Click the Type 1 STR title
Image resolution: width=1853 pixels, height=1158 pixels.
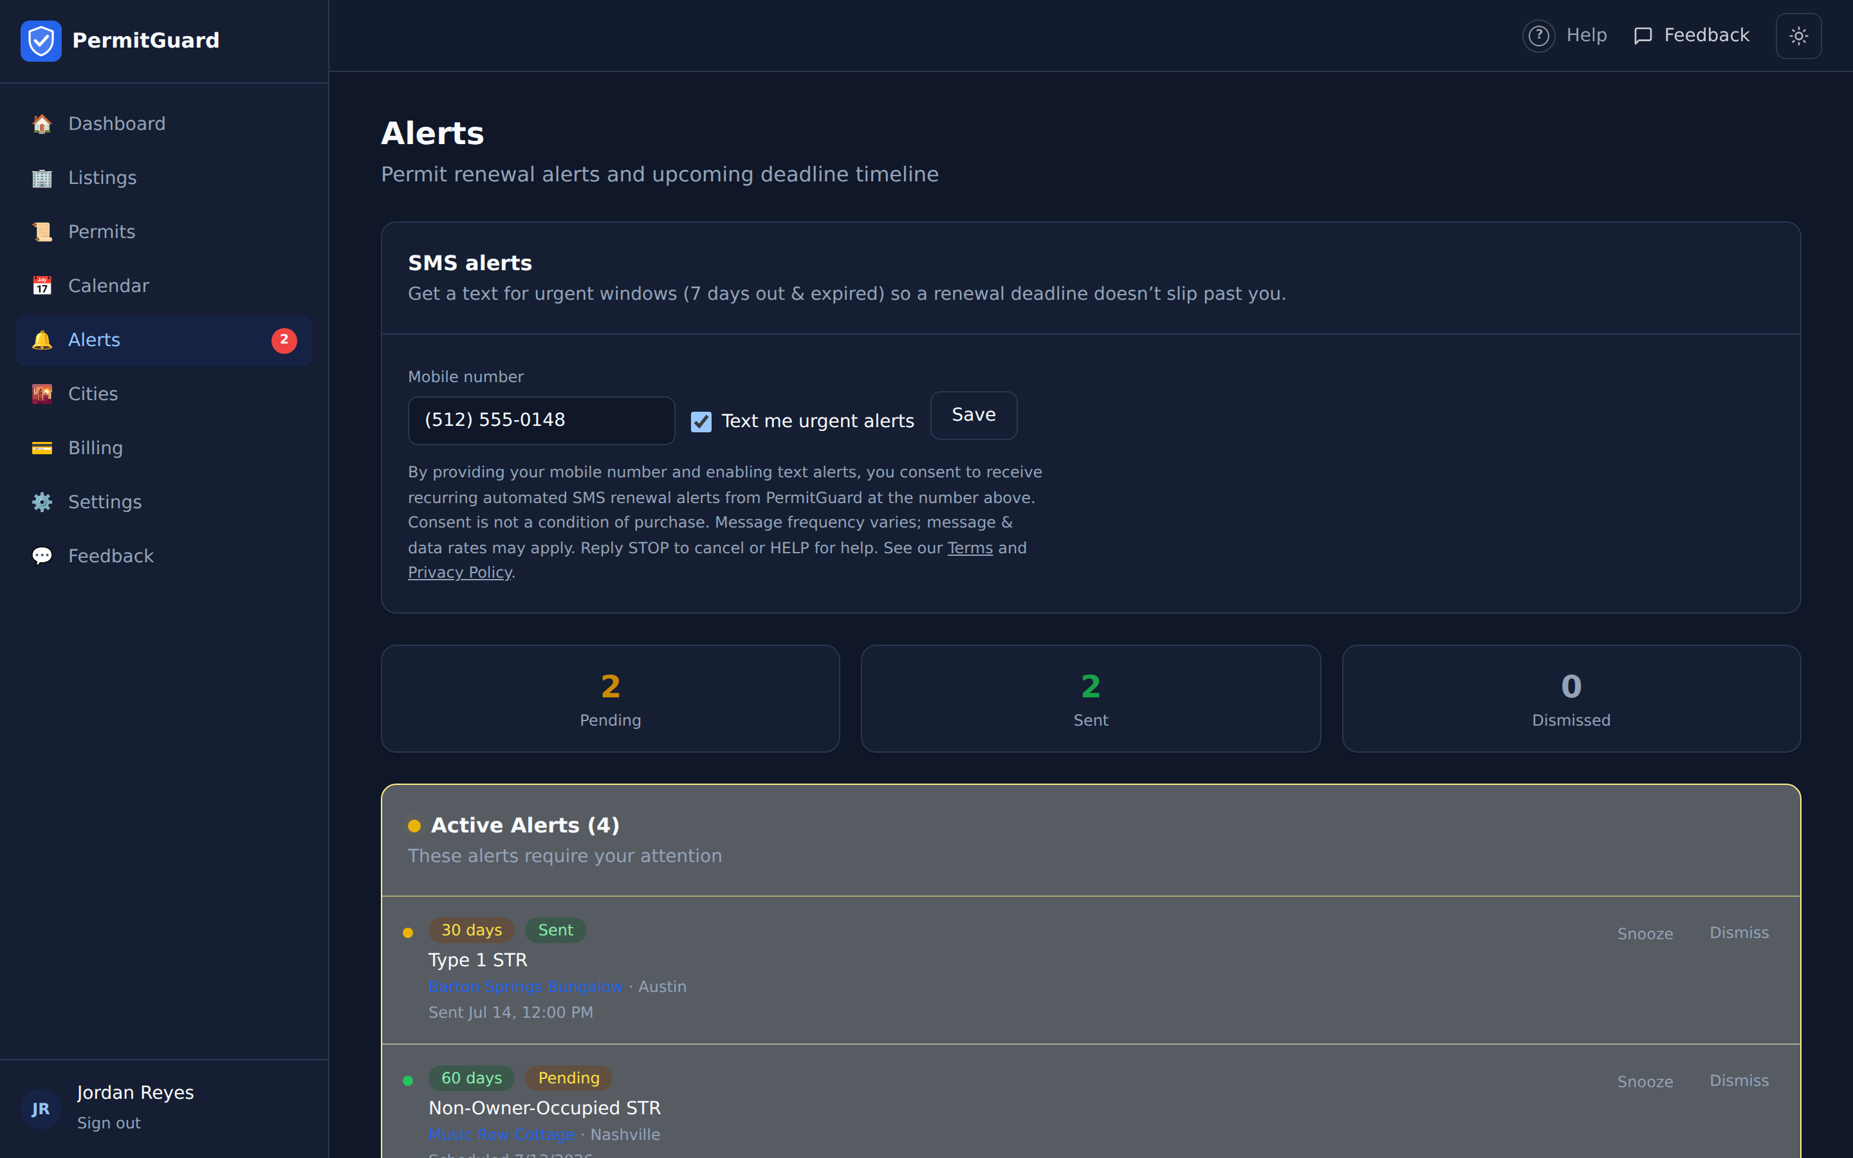477,960
